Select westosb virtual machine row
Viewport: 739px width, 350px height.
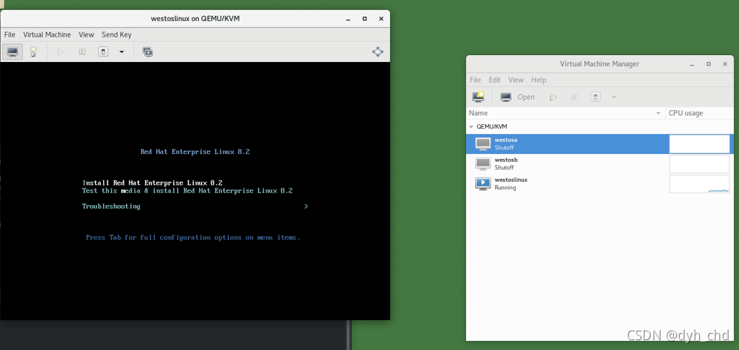(600, 163)
